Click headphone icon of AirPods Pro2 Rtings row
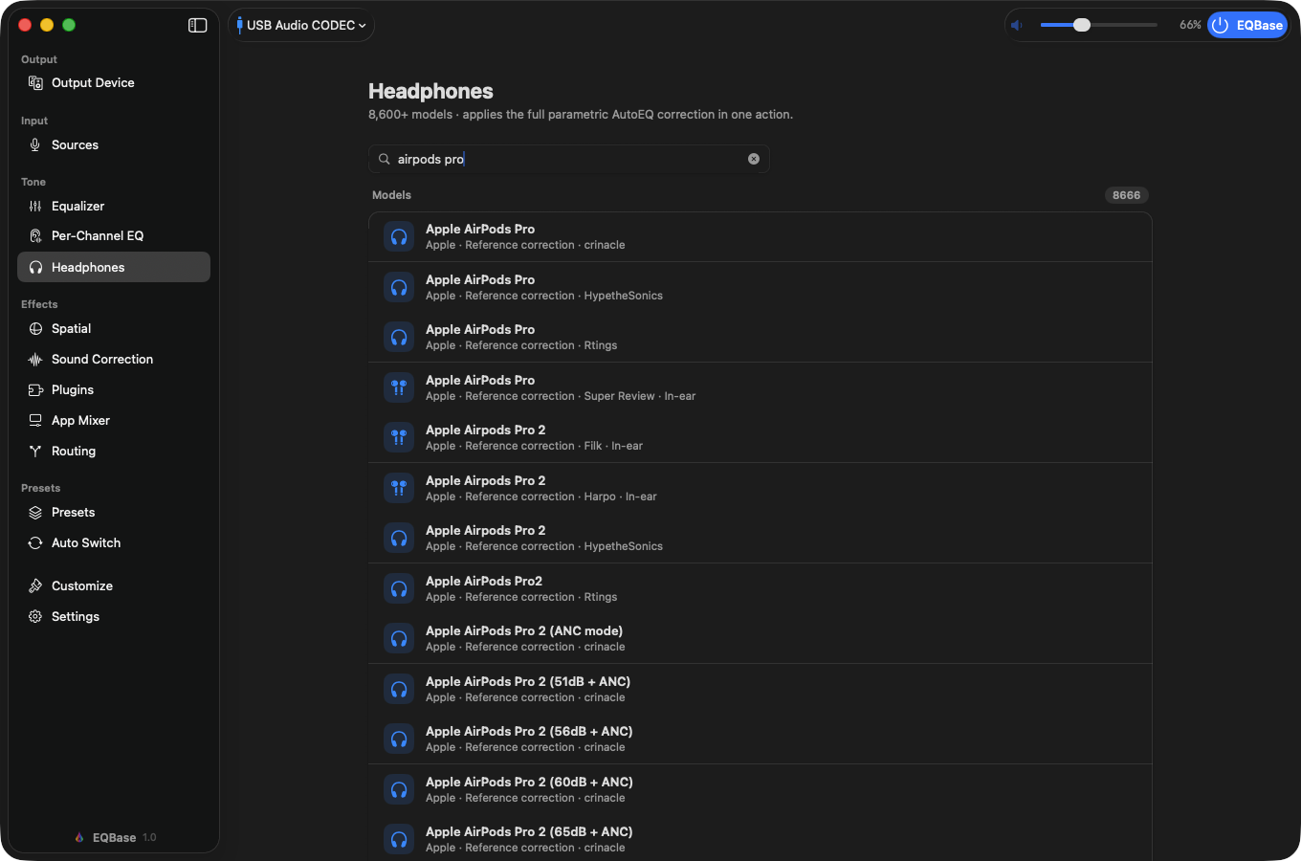The width and height of the screenshot is (1301, 861). 399,588
